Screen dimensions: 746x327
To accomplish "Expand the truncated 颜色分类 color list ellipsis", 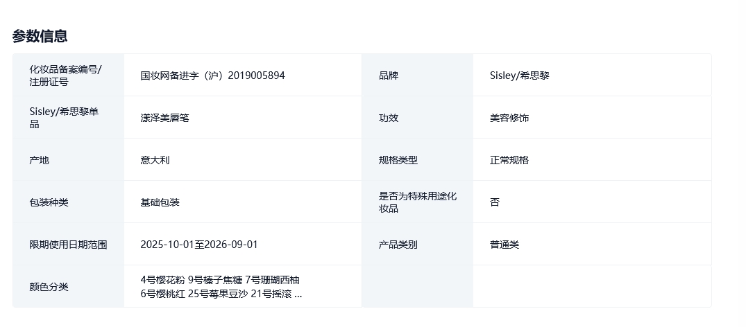I will tap(298, 294).
